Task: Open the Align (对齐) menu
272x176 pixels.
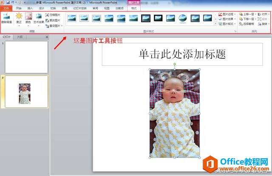Action: click(x=263, y=14)
